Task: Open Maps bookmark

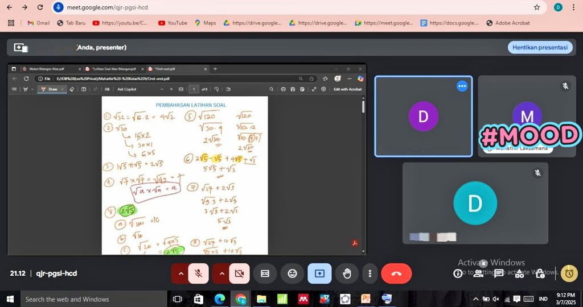Action: (x=205, y=23)
